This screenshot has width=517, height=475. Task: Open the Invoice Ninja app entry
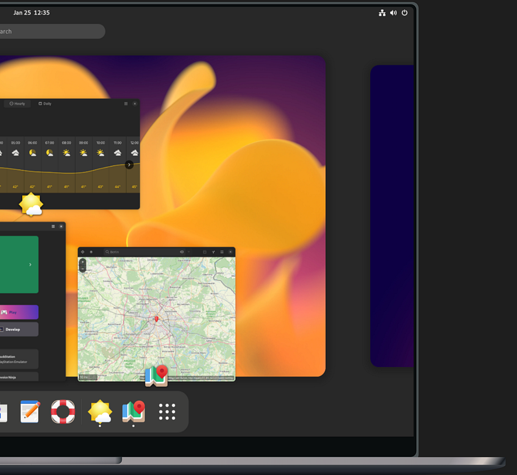19,376
